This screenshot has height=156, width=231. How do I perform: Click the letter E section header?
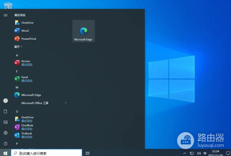[17, 71]
